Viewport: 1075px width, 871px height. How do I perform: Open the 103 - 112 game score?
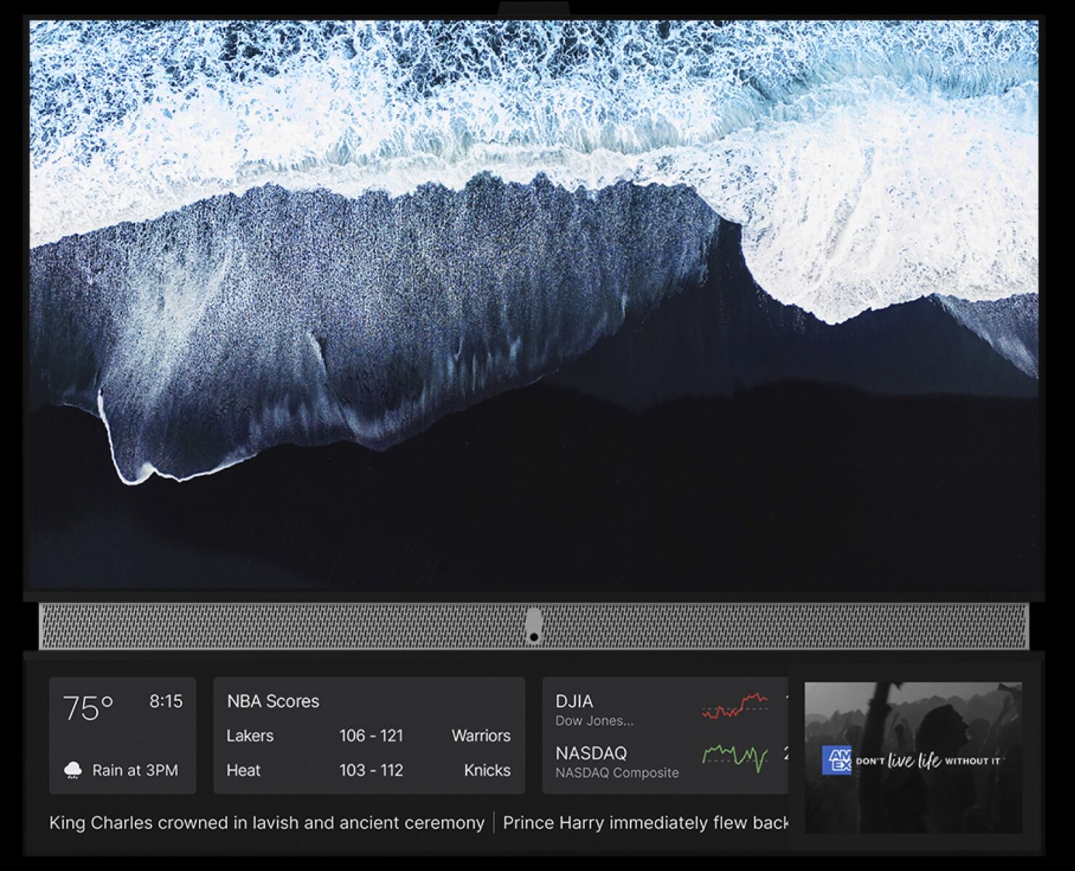pyautogui.click(x=371, y=770)
